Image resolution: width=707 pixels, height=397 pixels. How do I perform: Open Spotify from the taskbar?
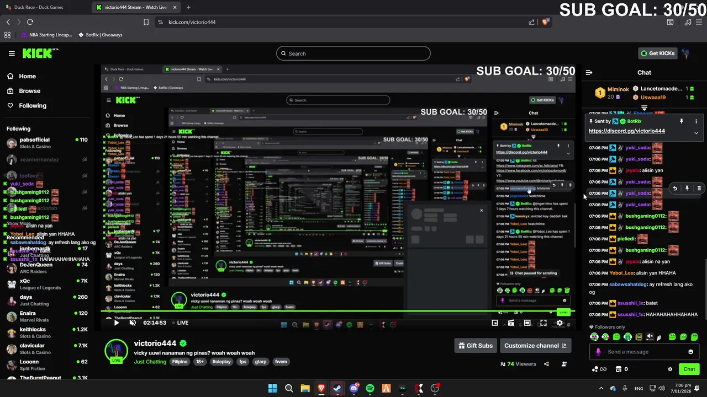(370, 388)
